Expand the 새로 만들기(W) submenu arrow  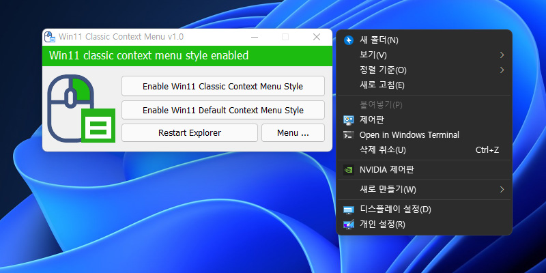[x=502, y=190]
